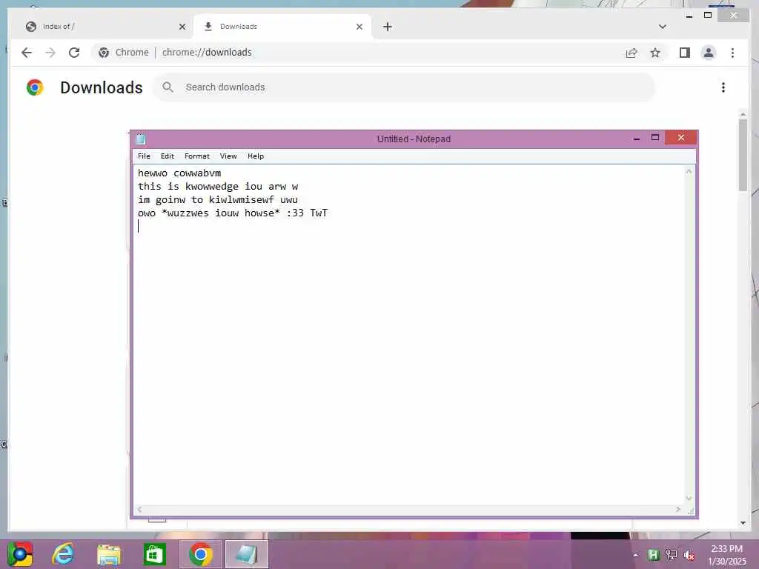The width and height of the screenshot is (759, 569).
Task: Open Internet Explorer from taskbar
Action: tap(64, 554)
